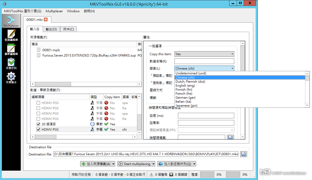Toggle the first HDMV PGS spa checkbox
312x180 pixels.
click(38, 103)
